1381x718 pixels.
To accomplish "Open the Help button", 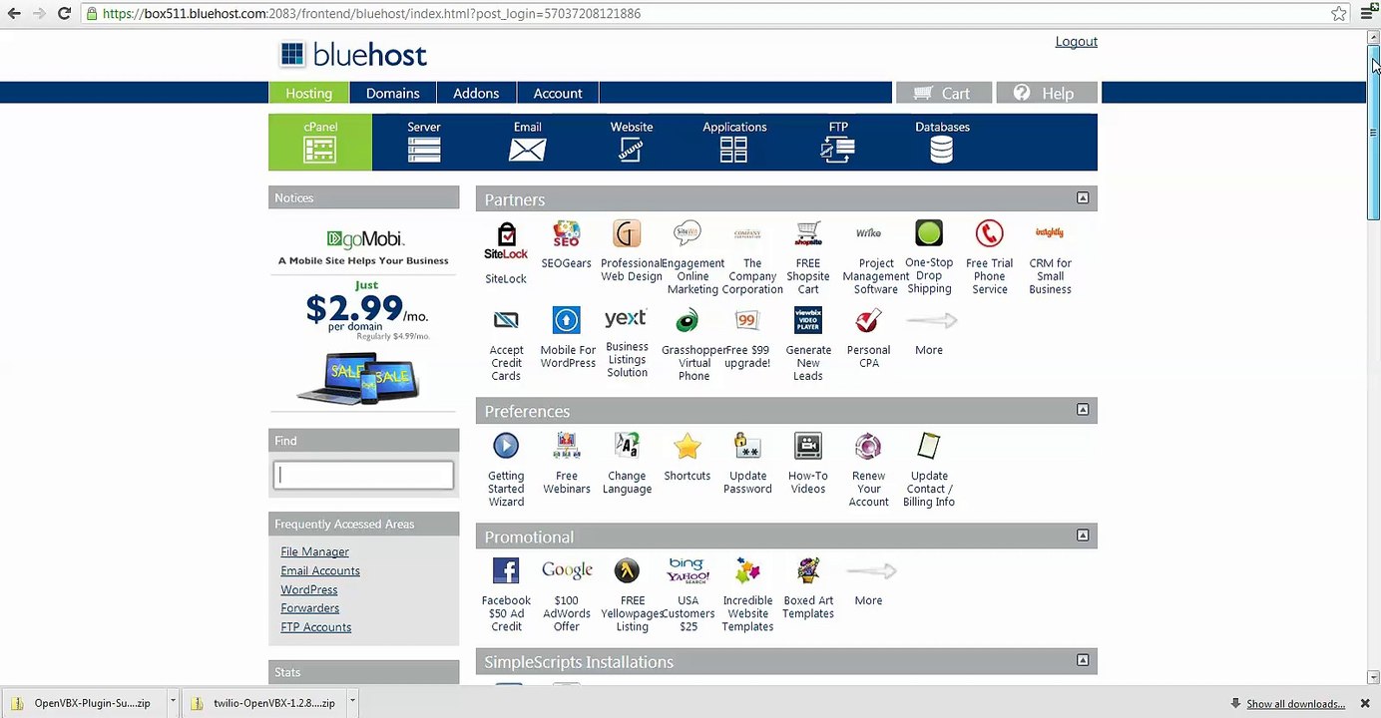I will (x=1046, y=93).
